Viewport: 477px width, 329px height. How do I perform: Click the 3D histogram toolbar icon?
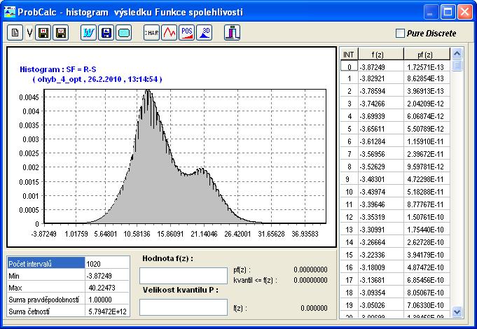click(205, 32)
